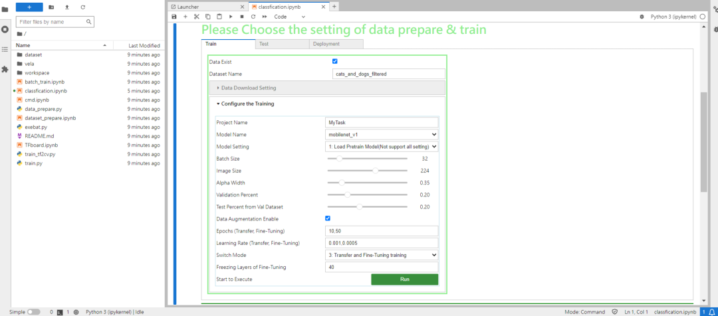Open the Switch Mode dropdown
Screen dimensions: 718x316
point(381,255)
